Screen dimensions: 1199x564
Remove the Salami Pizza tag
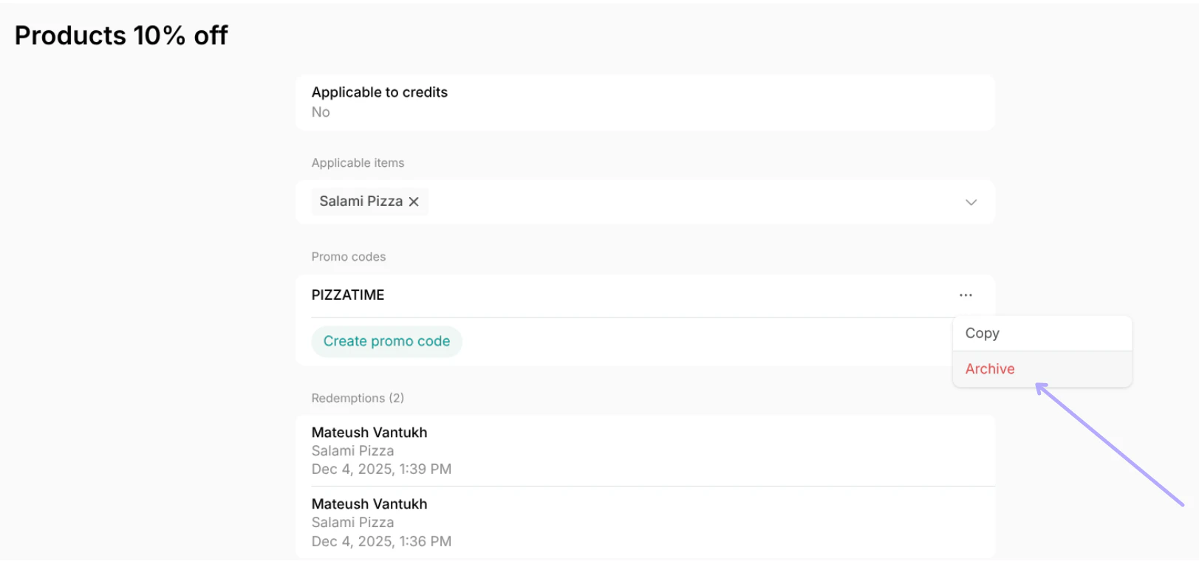tap(414, 202)
